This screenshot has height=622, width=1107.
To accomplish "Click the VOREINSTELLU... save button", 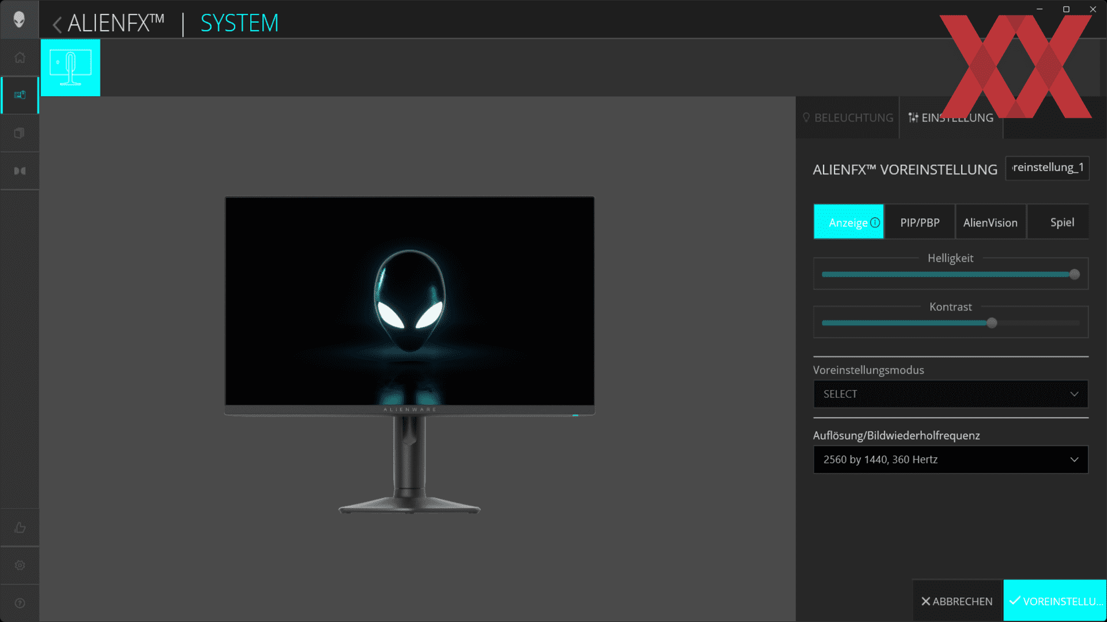I will pyautogui.click(x=1055, y=601).
